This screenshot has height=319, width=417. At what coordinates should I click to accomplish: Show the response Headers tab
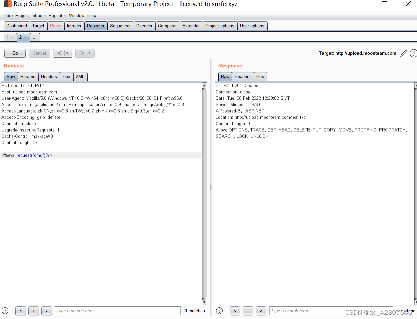click(243, 76)
